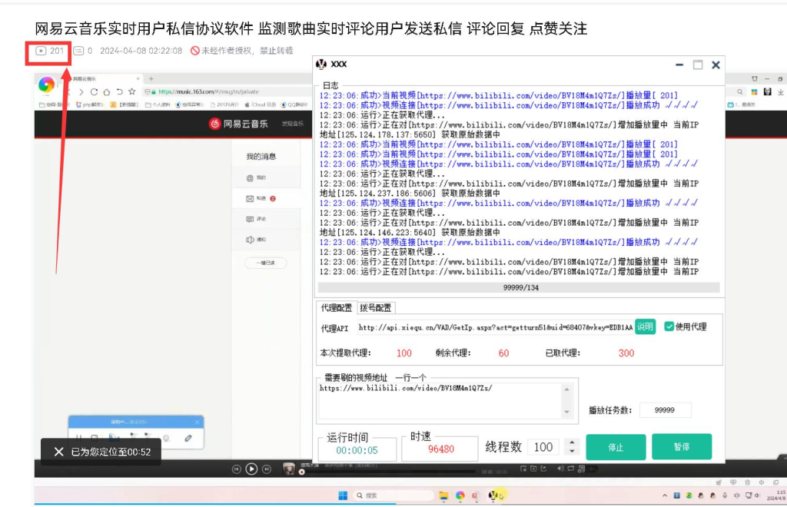Screen dimensions: 787x507
Task: Click the browser address bar URL
Action: [x=208, y=91]
